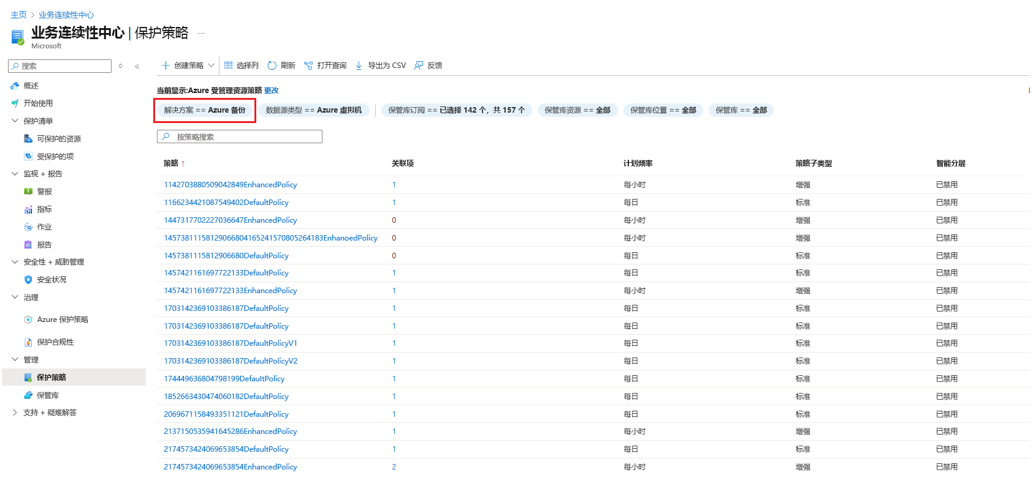Click the magnifier icon in sidebar search
The image size is (1033, 486).
pyautogui.click(x=15, y=66)
